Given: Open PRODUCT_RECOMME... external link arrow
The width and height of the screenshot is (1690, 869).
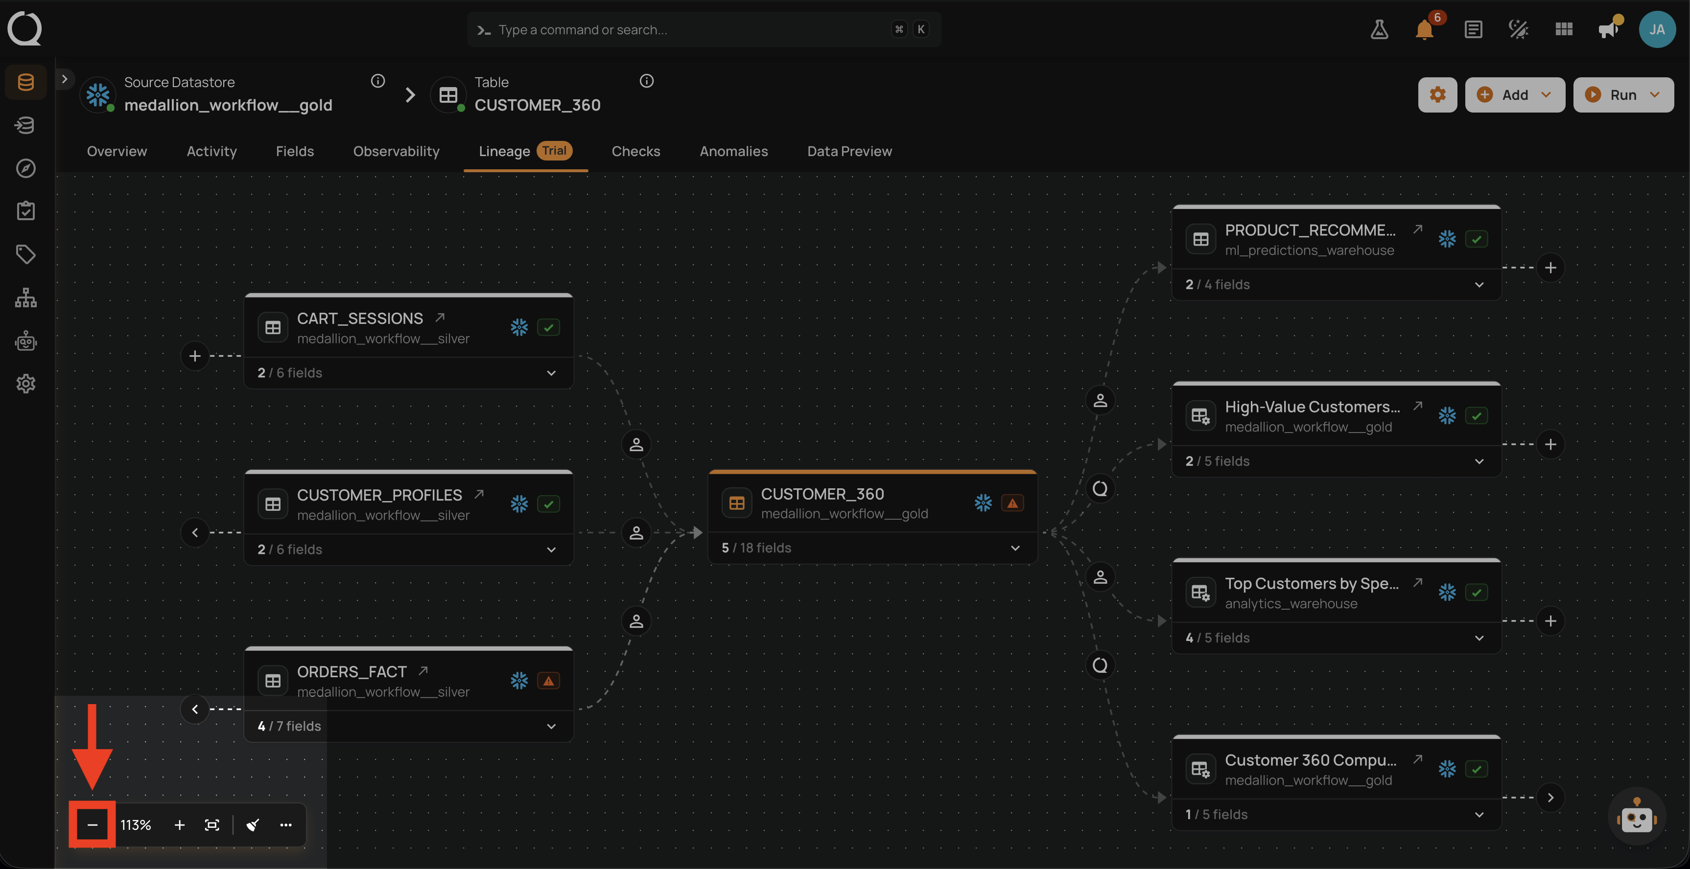Looking at the screenshot, I should tap(1418, 229).
